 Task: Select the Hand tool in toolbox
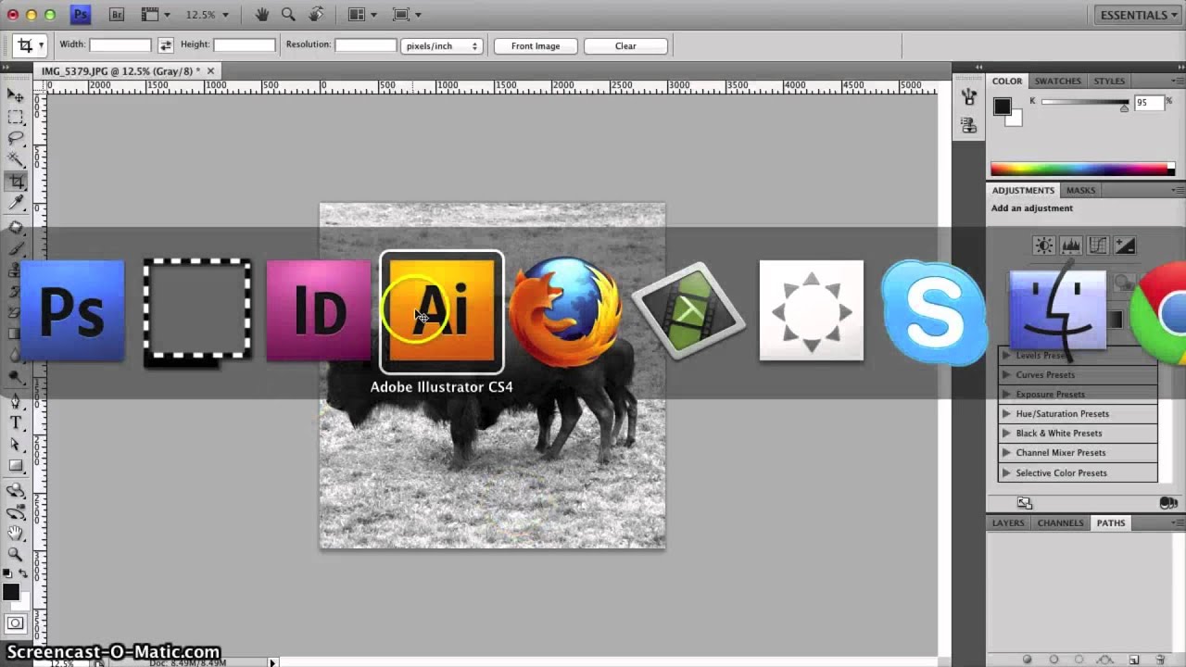click(16, 533)
